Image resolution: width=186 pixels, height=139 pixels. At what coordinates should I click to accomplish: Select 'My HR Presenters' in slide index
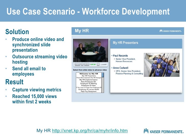coord(89,76)
